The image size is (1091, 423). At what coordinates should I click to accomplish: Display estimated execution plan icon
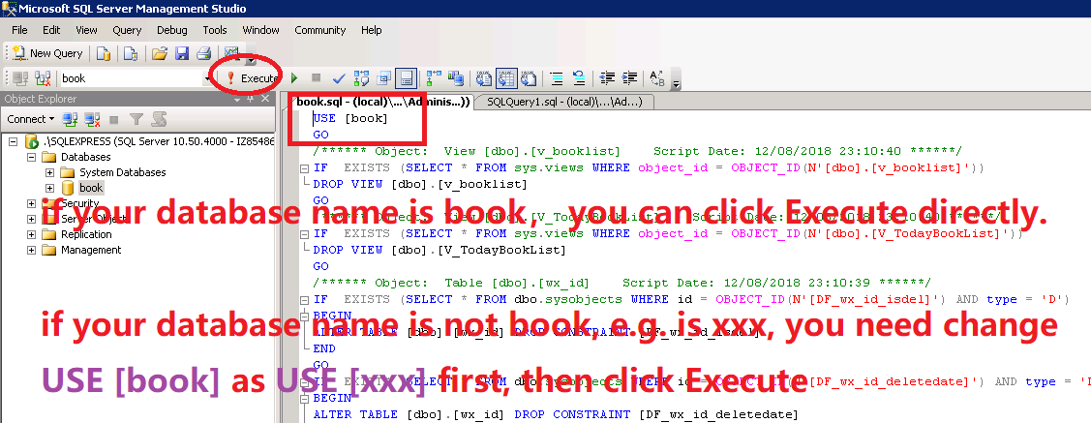pos(361,78)
